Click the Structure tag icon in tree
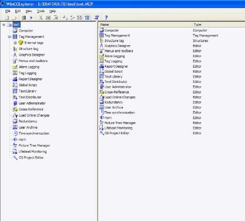The height and width of the screenshot is (221, 245). tap(15, 49)
